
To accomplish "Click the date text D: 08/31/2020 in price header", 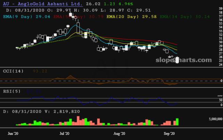I will coord(25,10).
